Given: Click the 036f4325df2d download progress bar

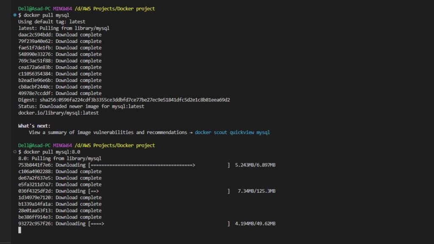Looking at the screenshot, I should 159,191.
